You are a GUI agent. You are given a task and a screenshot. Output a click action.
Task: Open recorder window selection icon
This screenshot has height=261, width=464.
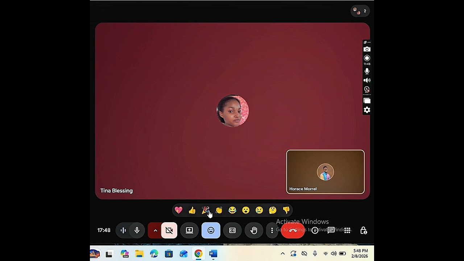click(367, 101)
